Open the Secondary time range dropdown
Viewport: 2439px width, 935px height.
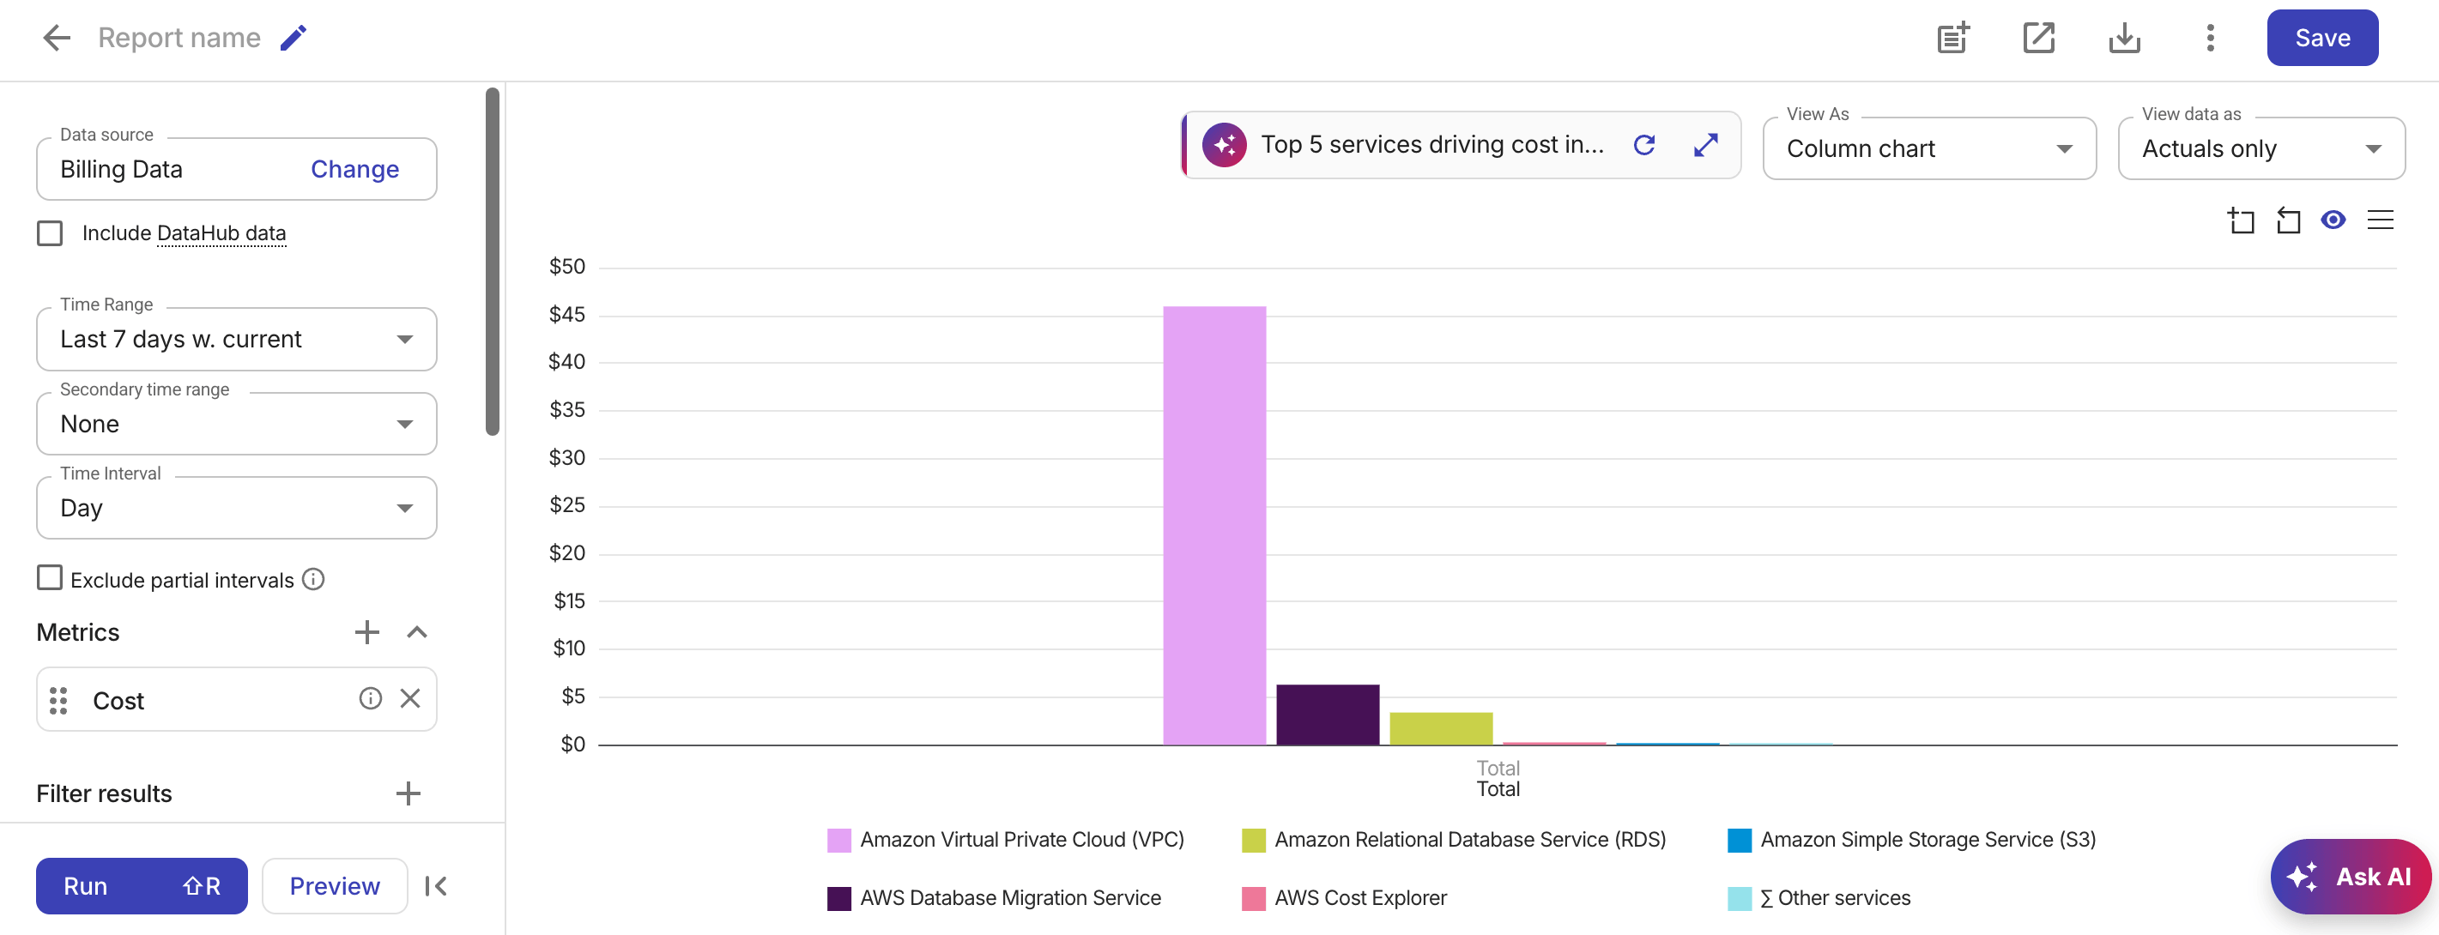(237, 424)
